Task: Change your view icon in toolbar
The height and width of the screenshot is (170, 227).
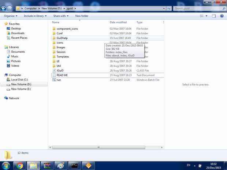Action: point(202,16)
